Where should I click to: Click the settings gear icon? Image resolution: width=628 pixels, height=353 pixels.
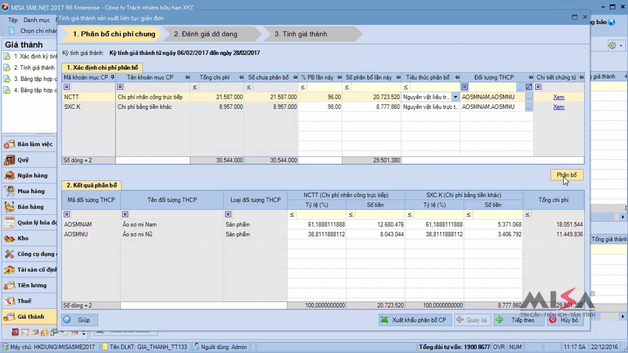[x=612, y=45]
